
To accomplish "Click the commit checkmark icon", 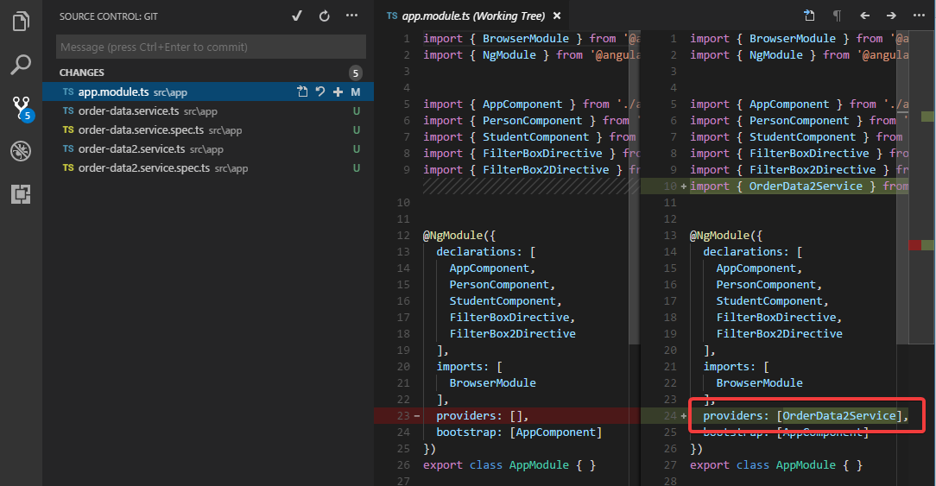I will click(x=297, y=16).
